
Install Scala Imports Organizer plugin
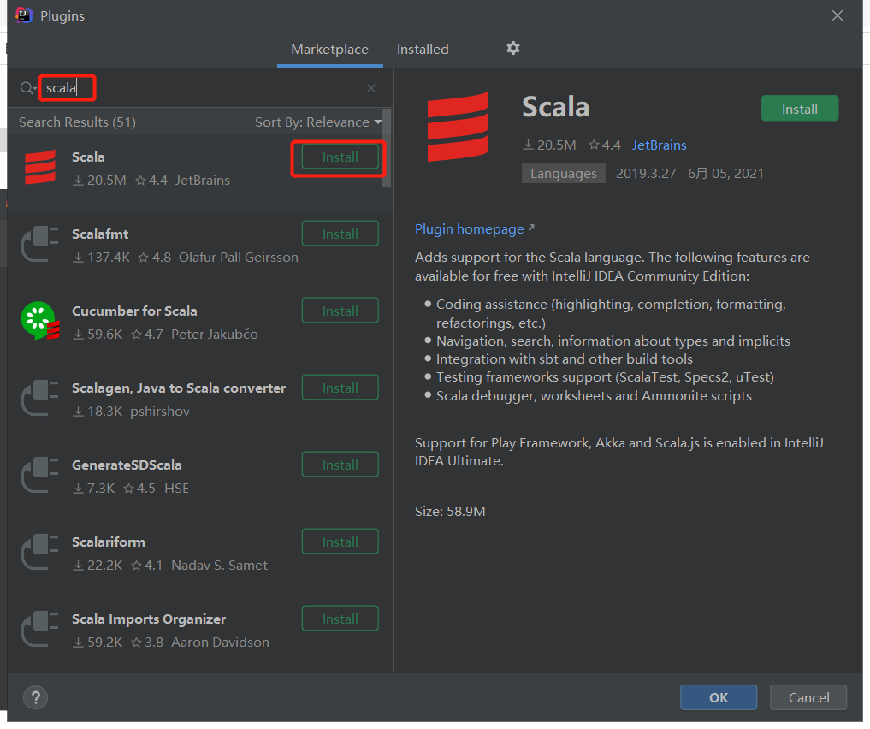[340, 619]
